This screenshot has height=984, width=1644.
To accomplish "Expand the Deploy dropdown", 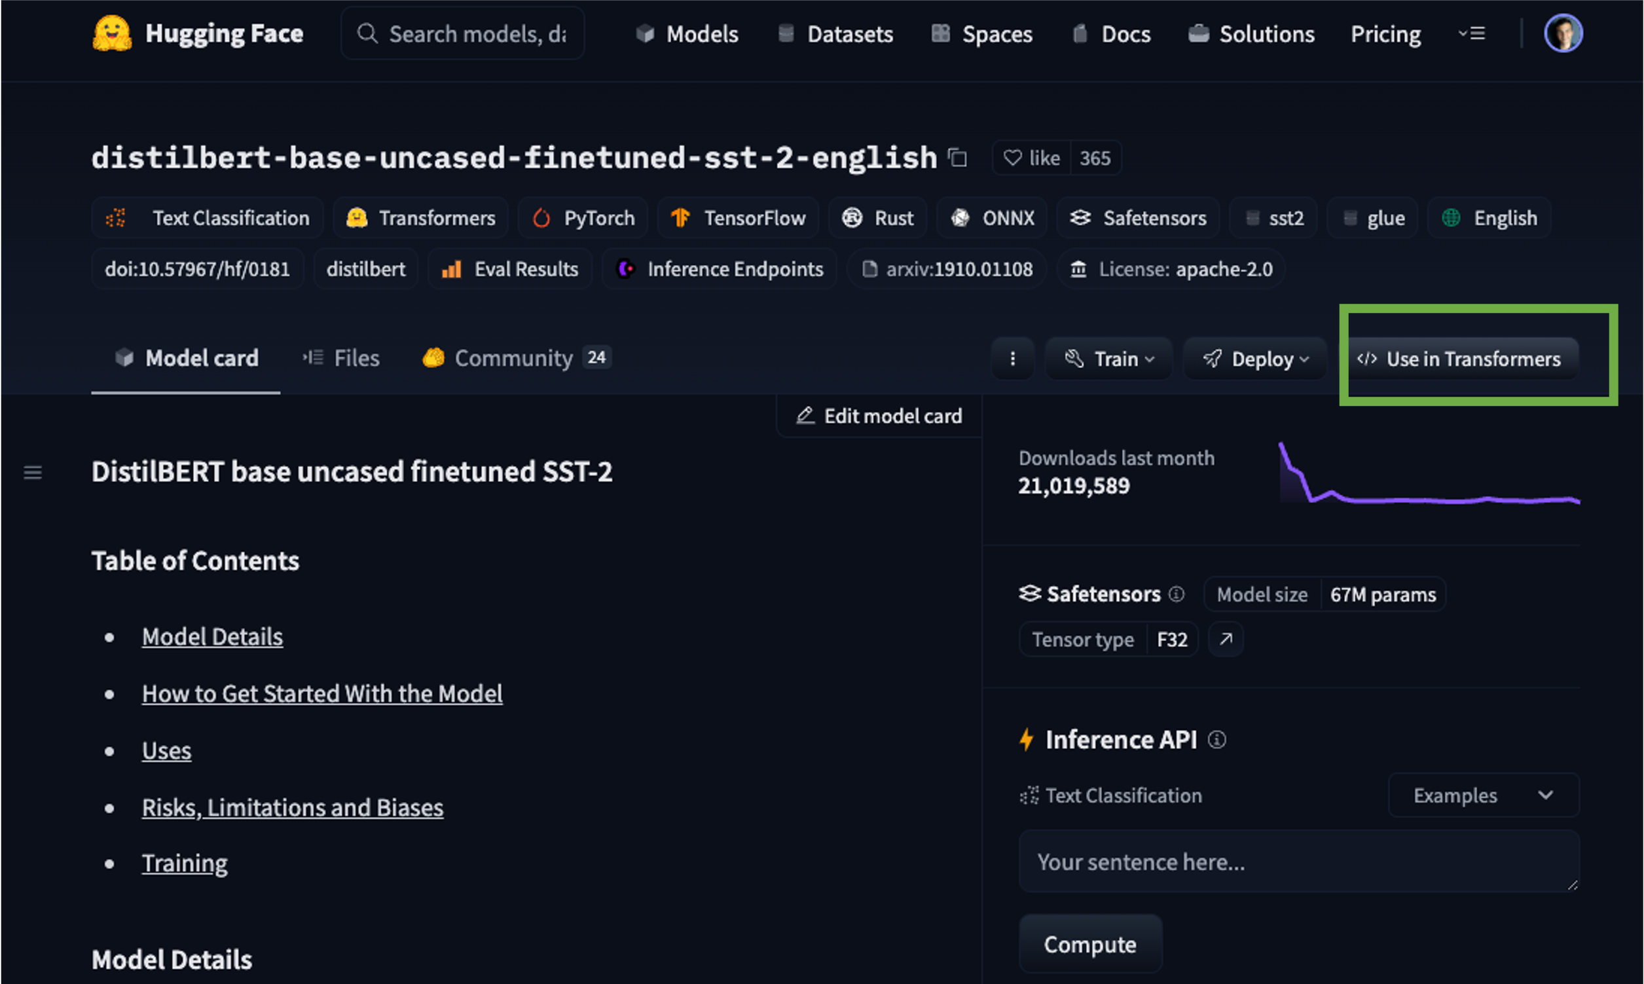I will (x=1255, y=359).
